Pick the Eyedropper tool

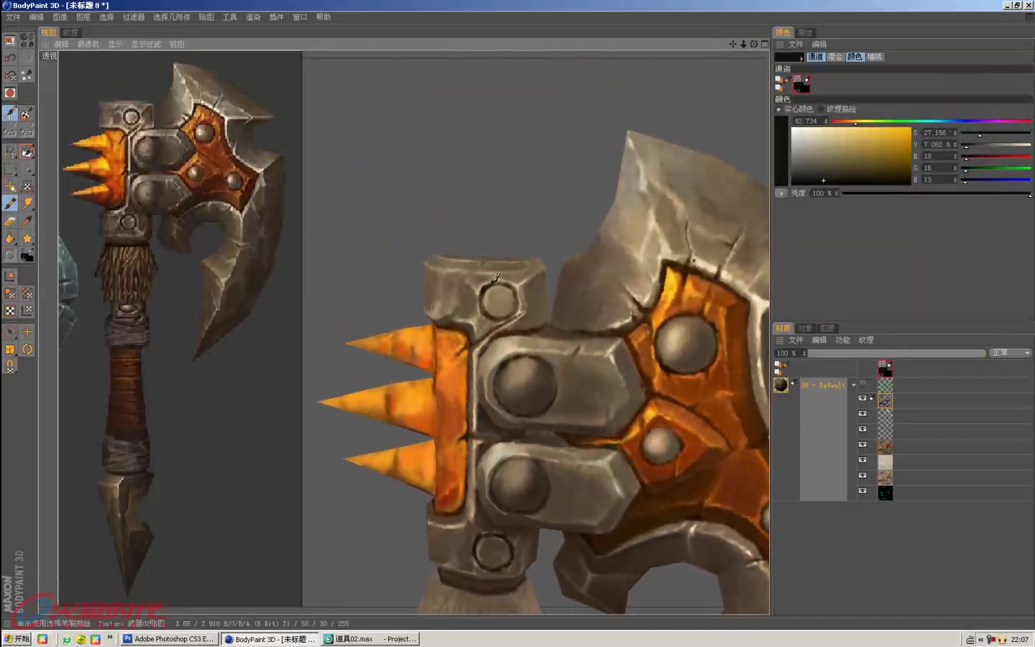point(27,221)
